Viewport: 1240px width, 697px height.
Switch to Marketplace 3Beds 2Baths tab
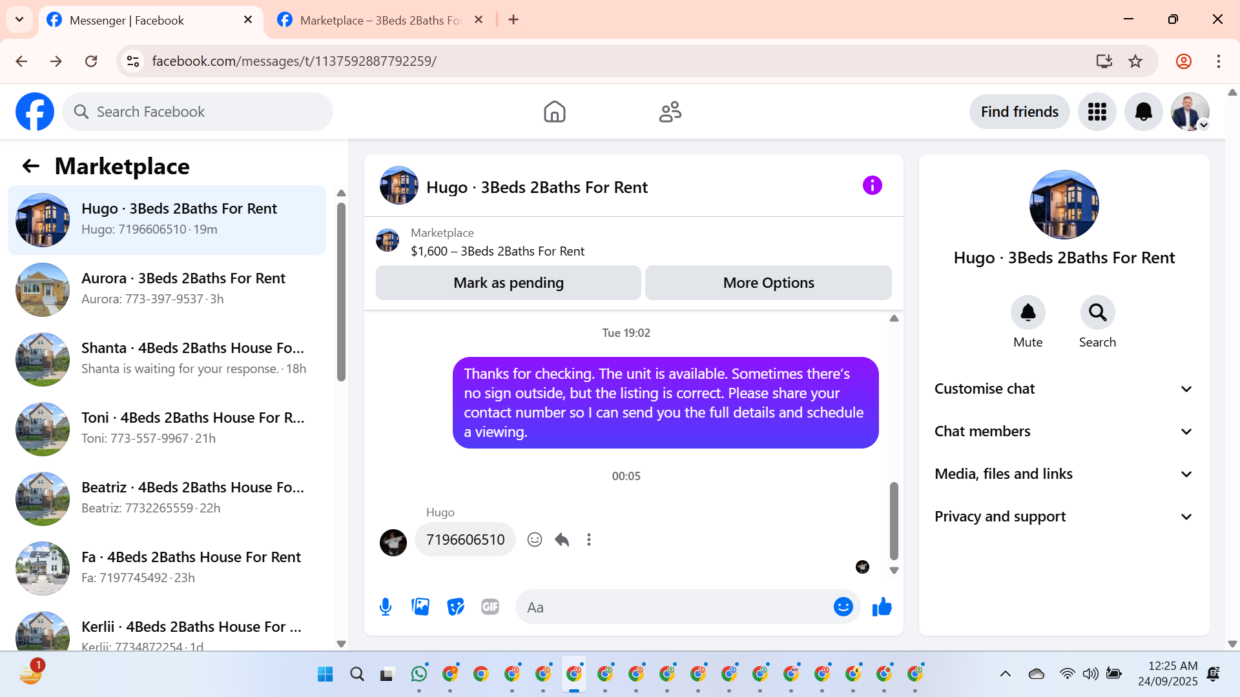[x=380, y=21]
